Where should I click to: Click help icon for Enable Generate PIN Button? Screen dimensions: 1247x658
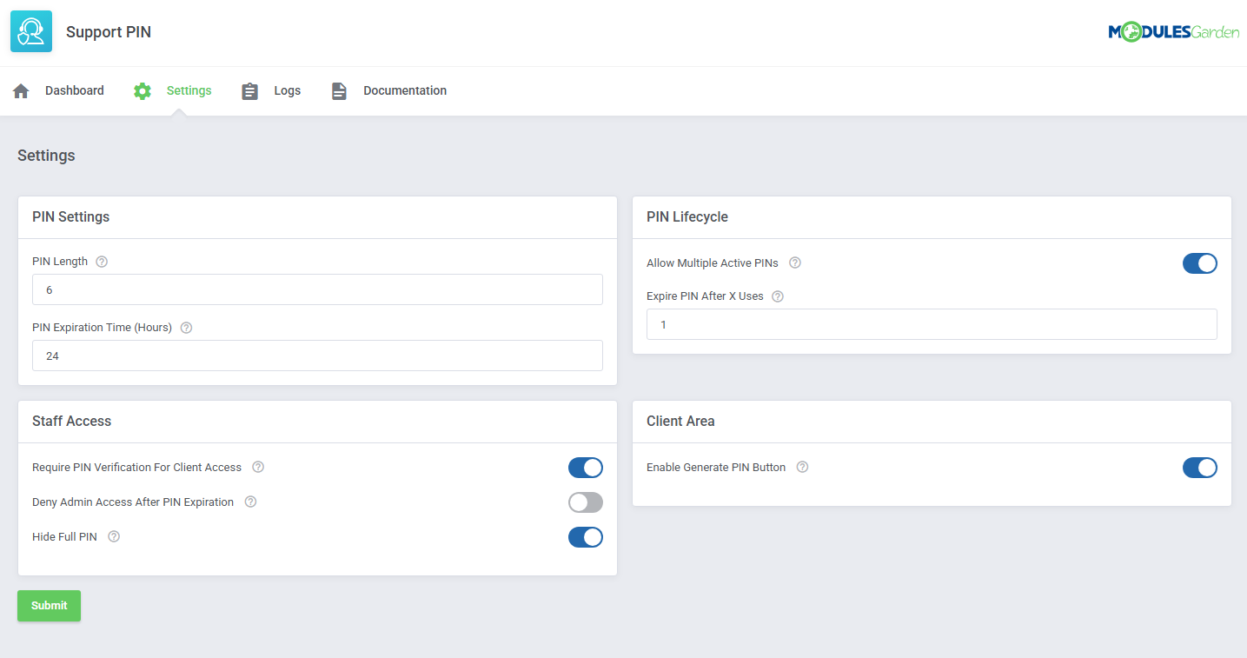point(802,467)
